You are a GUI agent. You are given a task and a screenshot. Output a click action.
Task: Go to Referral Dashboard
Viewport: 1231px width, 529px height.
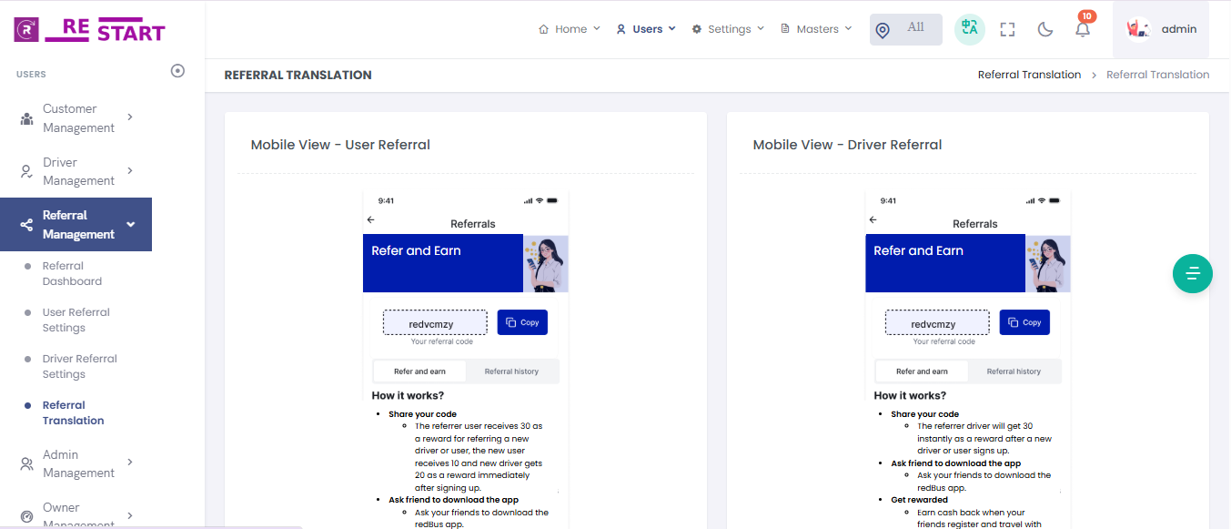point(72,274)
